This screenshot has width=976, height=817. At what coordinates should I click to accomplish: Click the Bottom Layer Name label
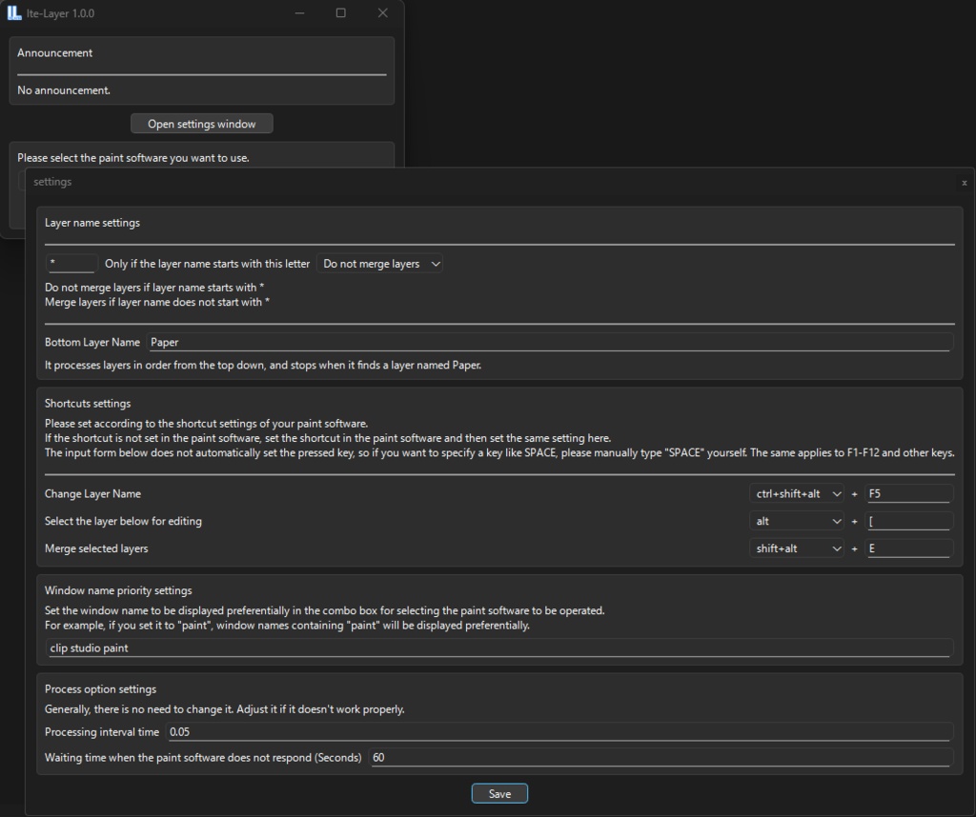click(92, 342)
